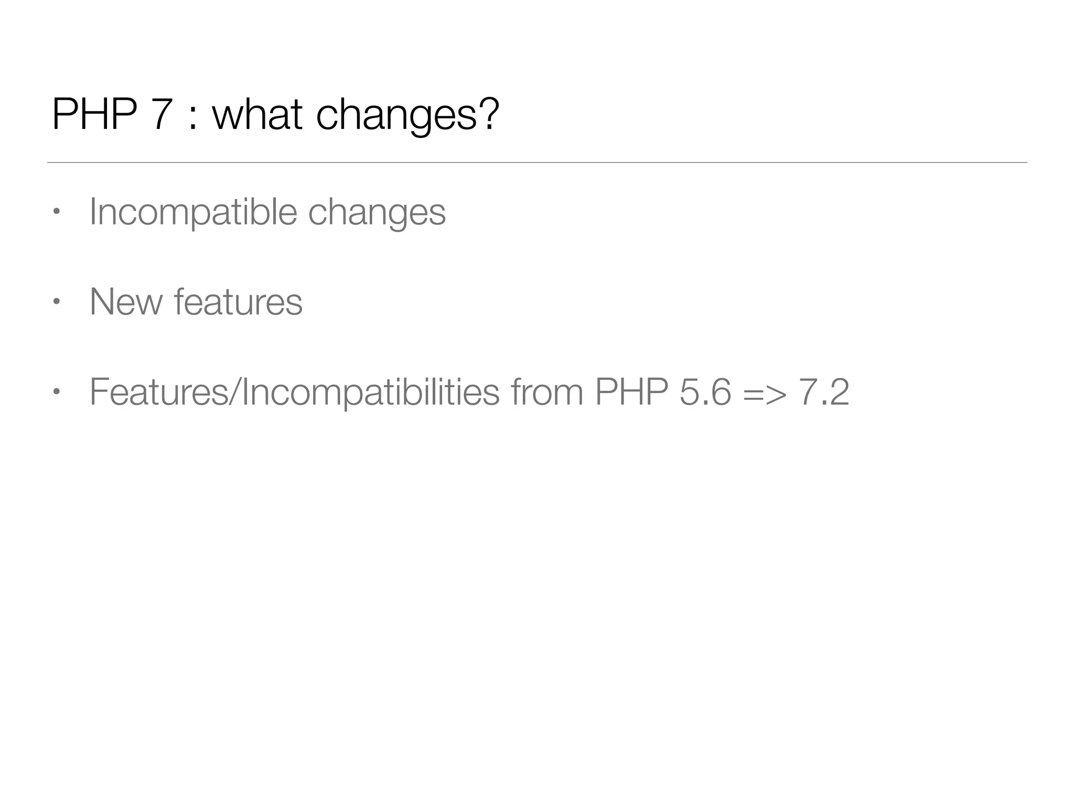Click the horizontal divider line under the title

(537, 162)
